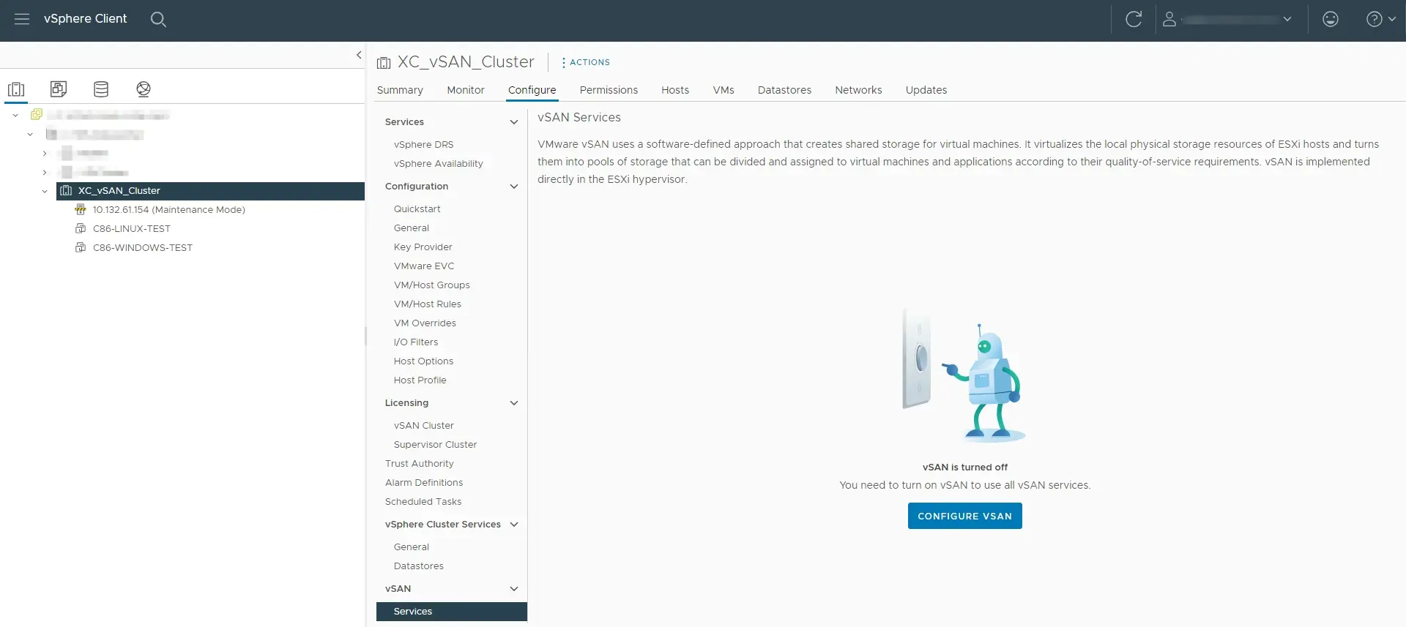The width and height of the screenshot is (1406, 627).
Task: Click the Configure vSAN button
Action: pos(964,516)
